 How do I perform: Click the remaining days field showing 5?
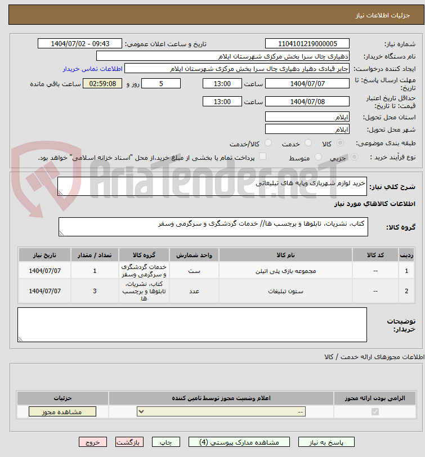tap(161, 84)
